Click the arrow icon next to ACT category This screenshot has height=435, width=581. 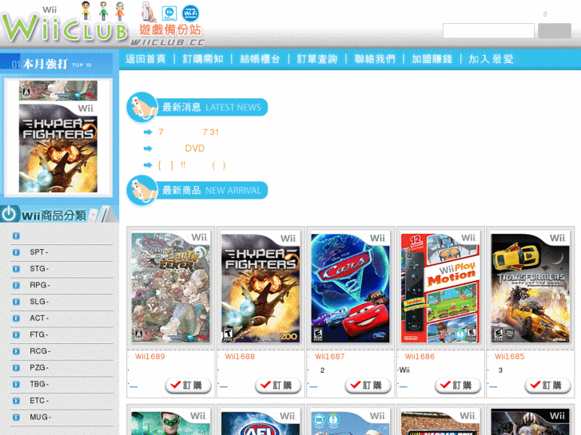tap(16, 318)
